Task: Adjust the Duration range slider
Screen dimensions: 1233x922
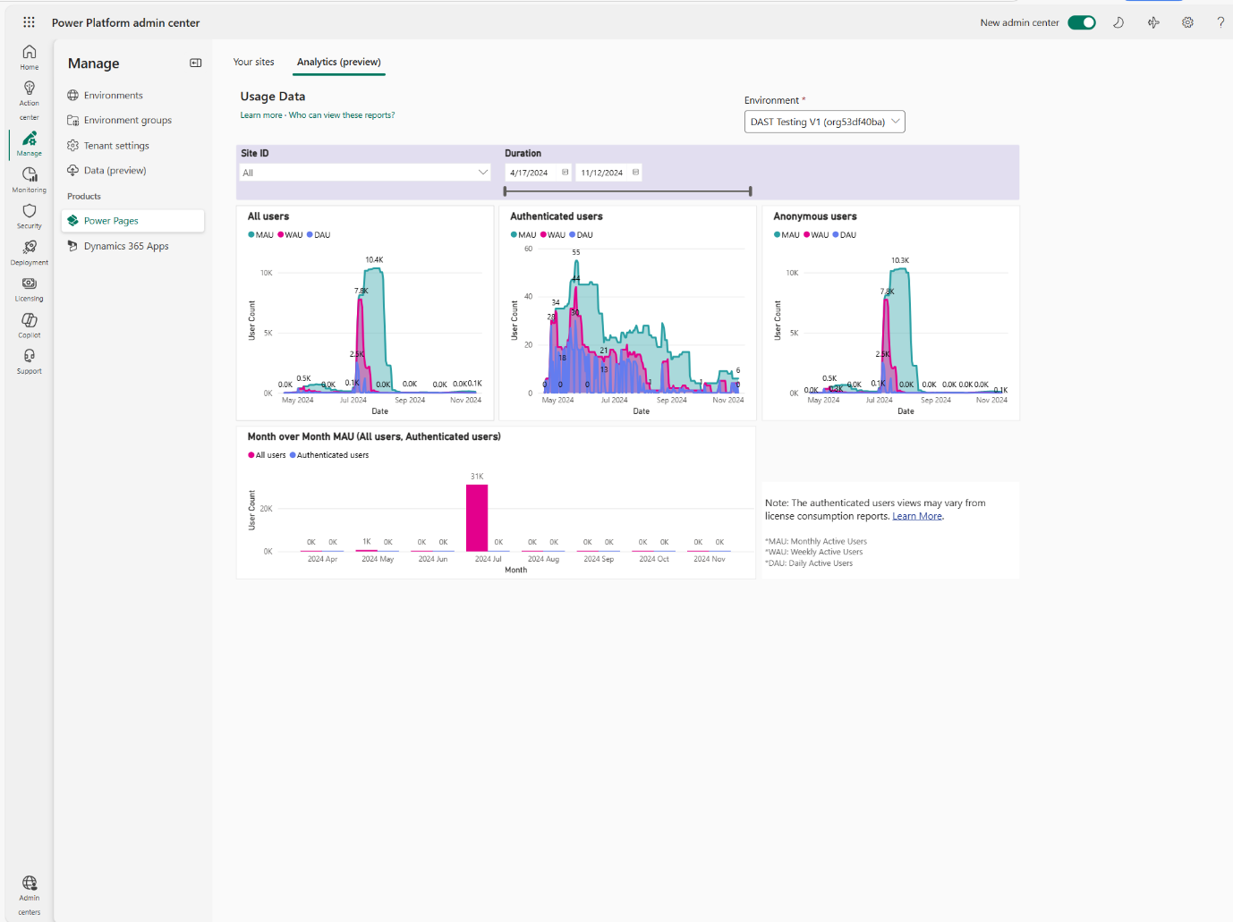Action: (626, 190)
